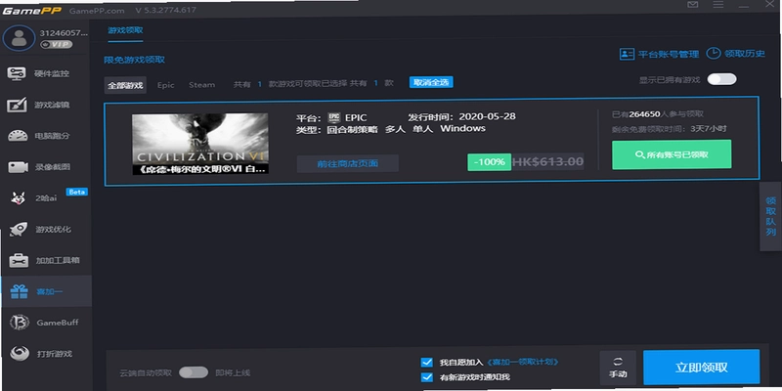This screenshot has width=782, height=391.
Task: Click the 平台账号管理 account card icon
Action: click(627, 54)
